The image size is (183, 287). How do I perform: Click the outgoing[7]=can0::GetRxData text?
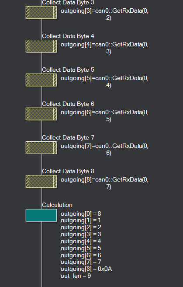click(x=104, y=149)
